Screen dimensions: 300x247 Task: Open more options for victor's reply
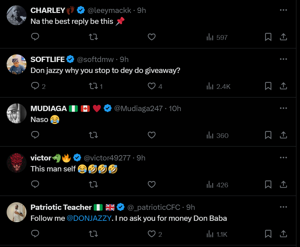point(283,157)
